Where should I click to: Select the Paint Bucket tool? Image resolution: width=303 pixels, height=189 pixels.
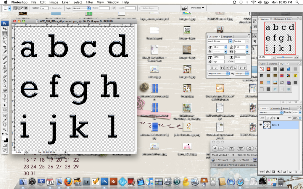click(5, 81)
